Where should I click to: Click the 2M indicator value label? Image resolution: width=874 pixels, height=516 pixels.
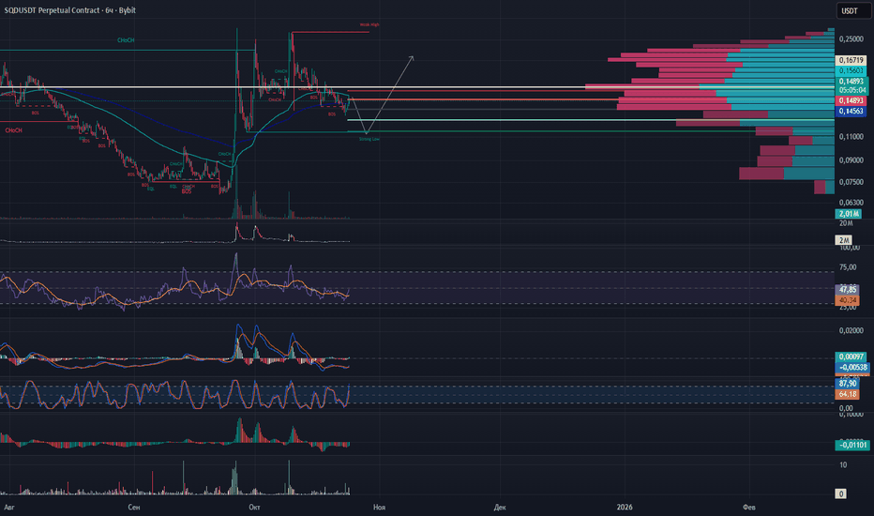tap(843, 240)
